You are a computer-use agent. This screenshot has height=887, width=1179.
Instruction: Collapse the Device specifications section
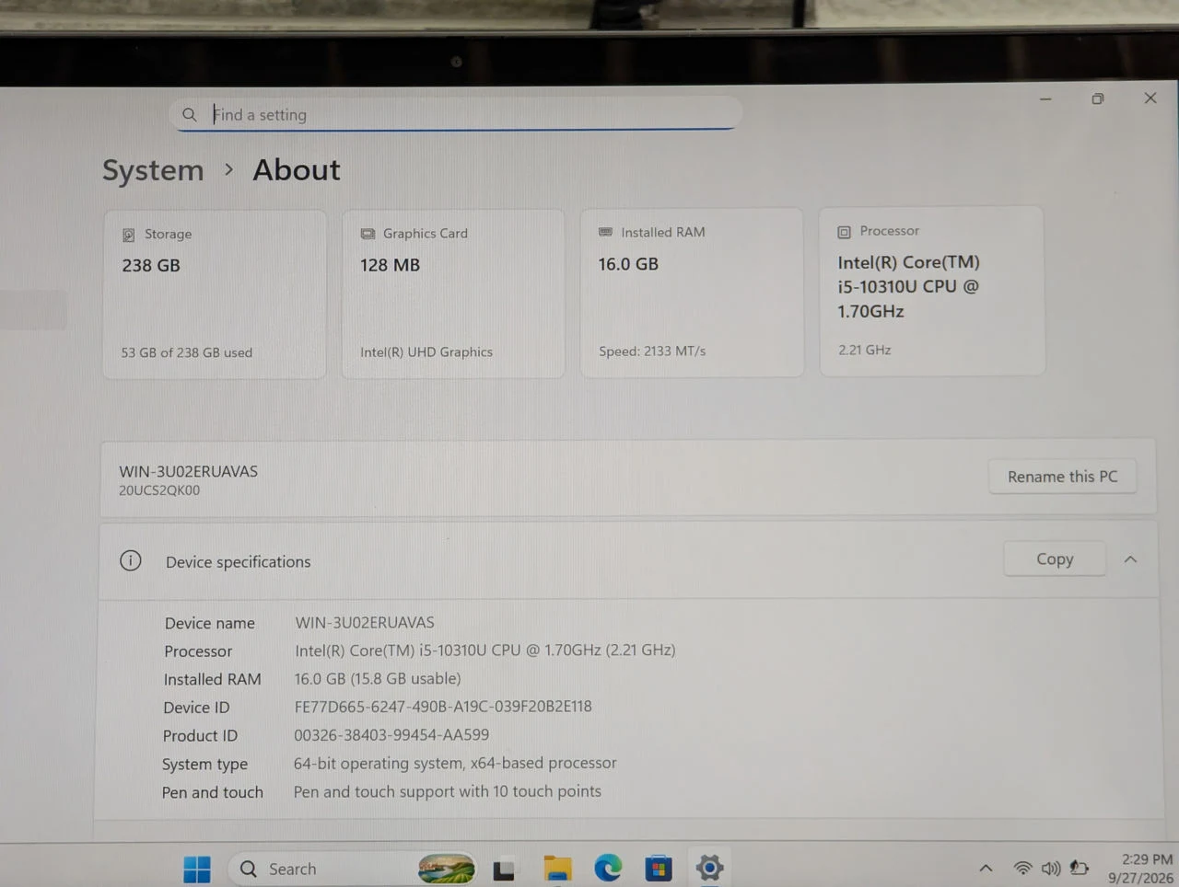[x=1130, y=559]
